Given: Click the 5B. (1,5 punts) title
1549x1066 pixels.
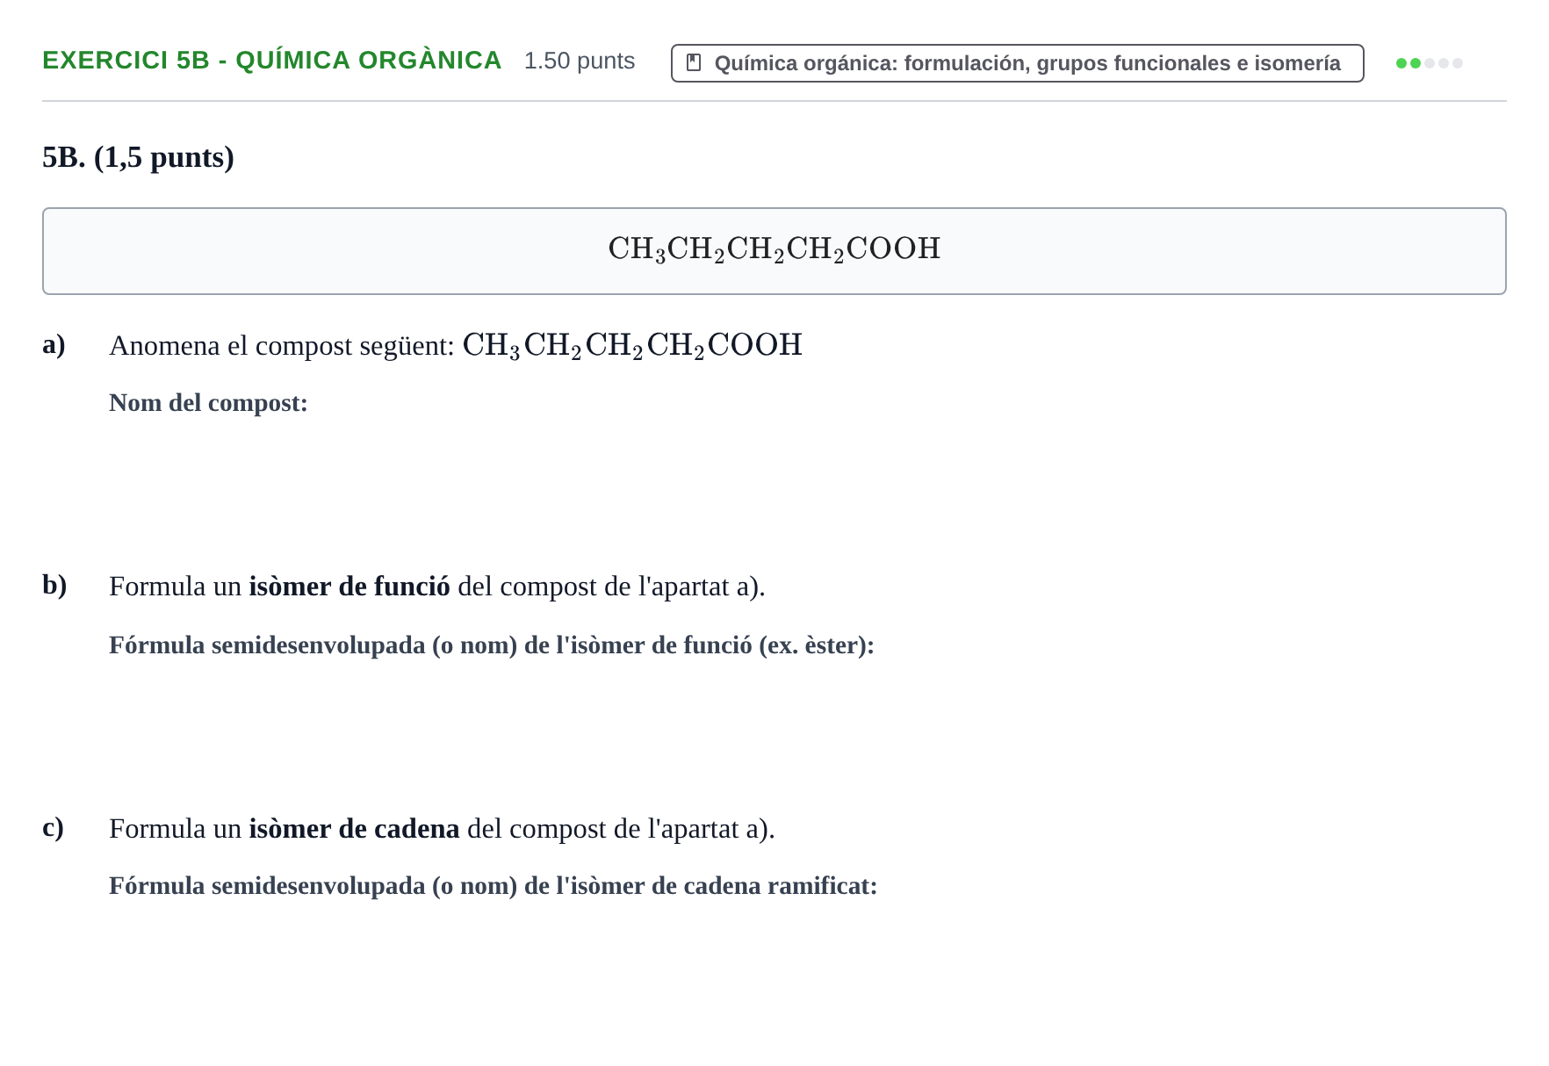Looking at the screenshot, I should pyautogui.click(x=138, y=157).
